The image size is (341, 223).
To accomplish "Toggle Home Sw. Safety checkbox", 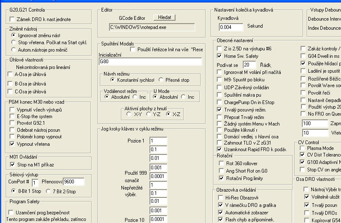I will [220, 56].
